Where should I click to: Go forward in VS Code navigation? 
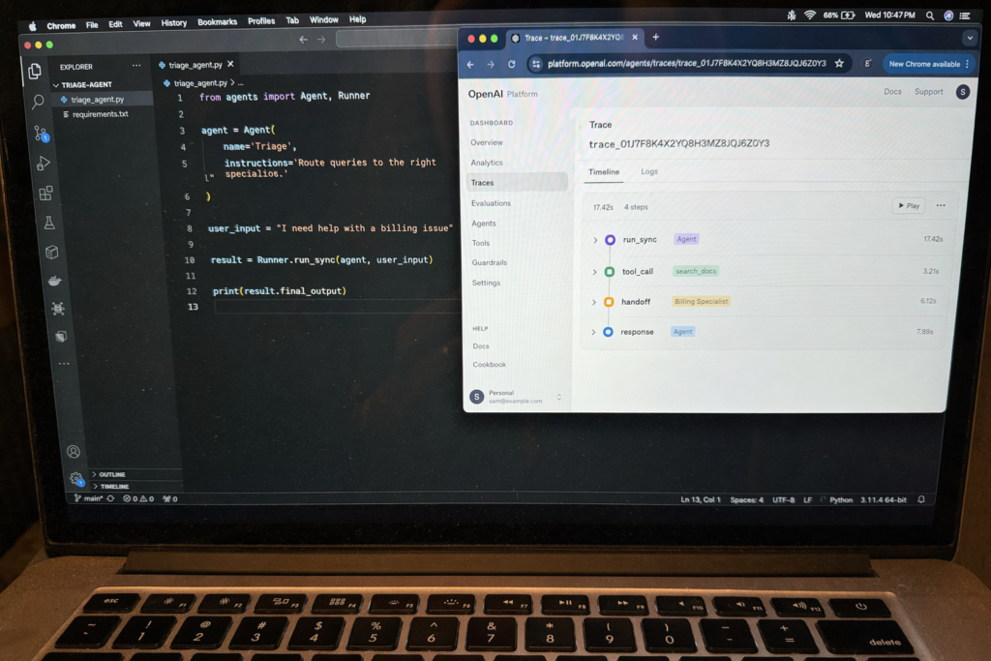click(x=321, y=39)
